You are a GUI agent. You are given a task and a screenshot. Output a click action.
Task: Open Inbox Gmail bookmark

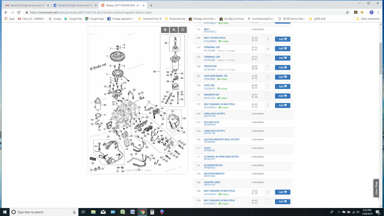click(x=31, y=19)
